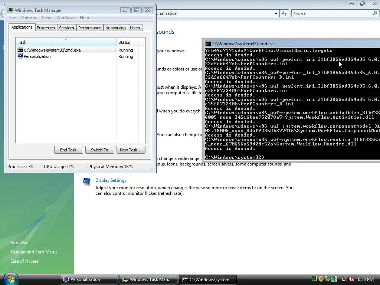Viewport: 380px width, 285px height.
Task: Select the C:\Windows\system32\cmd.exe task row
Action: point(66,50)
